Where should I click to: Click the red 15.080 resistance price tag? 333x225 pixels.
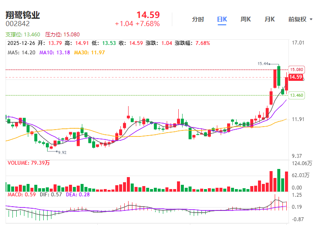297,70
